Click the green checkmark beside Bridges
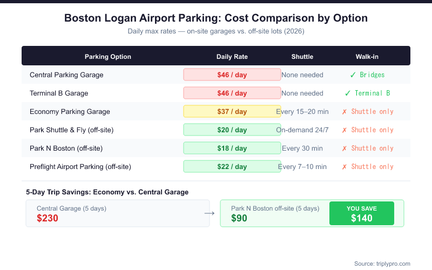432x270 pixels. coord(353,75)
